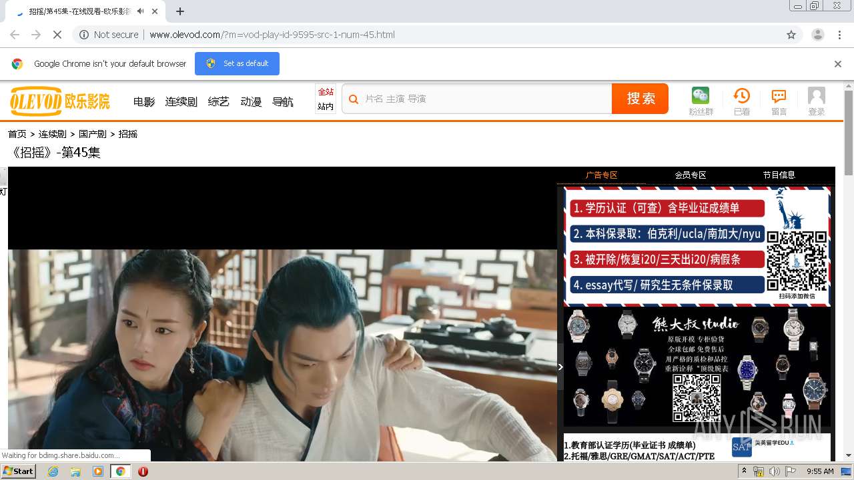Open Windows Explorer folder in taskbar
Image resolution: width=854 pixels, height=480 pixels.
point(75,471)
